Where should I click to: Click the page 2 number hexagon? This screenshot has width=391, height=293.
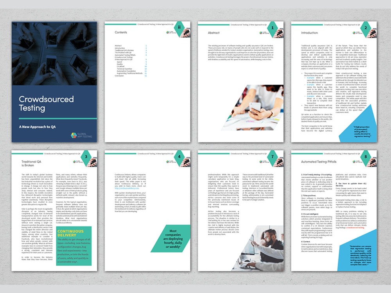[366, 28]
